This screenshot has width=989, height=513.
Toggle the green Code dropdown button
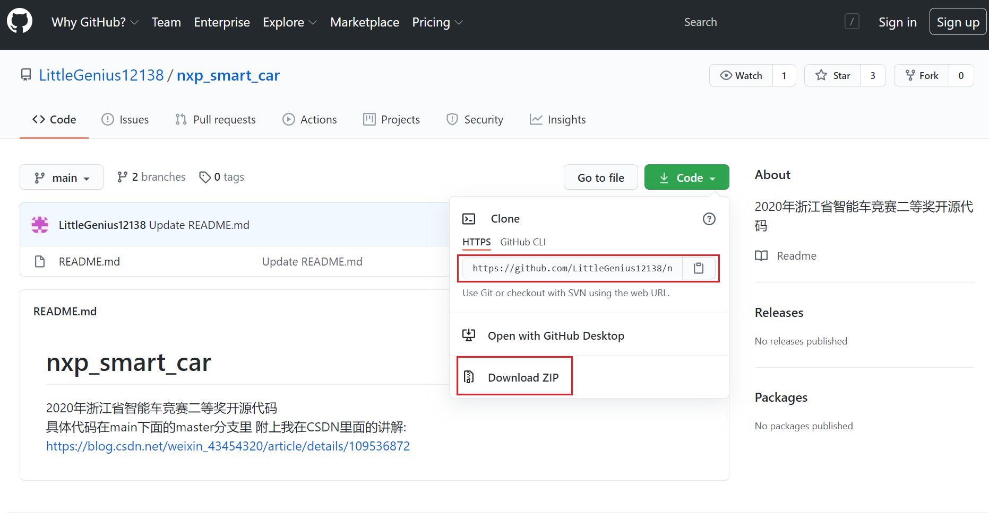(x=686, y=177)
